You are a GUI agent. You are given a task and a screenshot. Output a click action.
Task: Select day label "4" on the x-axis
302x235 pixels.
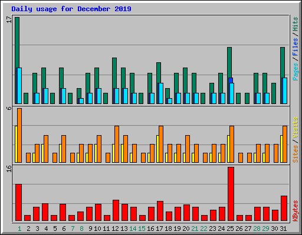coord(46,229)
